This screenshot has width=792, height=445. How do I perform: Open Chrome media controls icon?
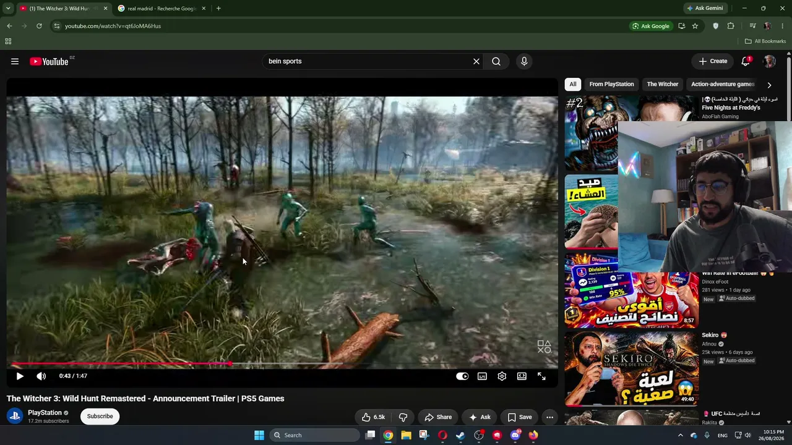(x=752, y=26)
